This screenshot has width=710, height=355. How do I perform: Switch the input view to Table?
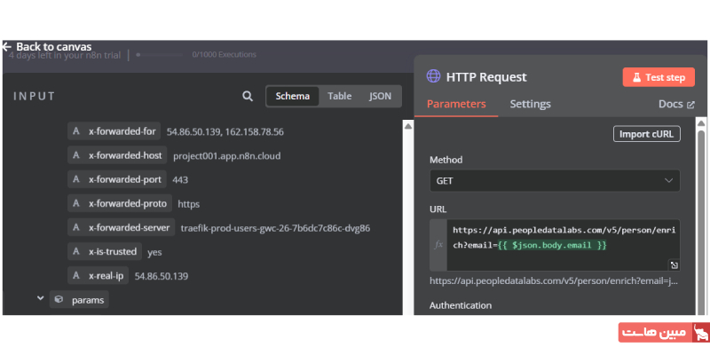pyautogui.click(x=339, y=96)
